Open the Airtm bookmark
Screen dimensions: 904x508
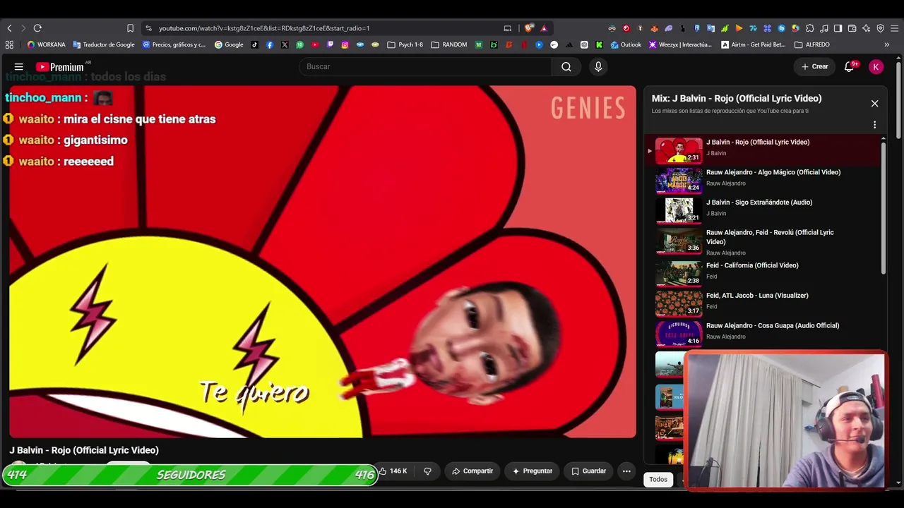(753, 44)
